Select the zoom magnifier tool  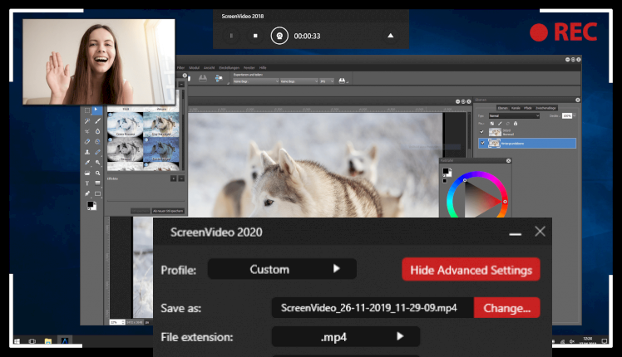(x=97, y=174)
